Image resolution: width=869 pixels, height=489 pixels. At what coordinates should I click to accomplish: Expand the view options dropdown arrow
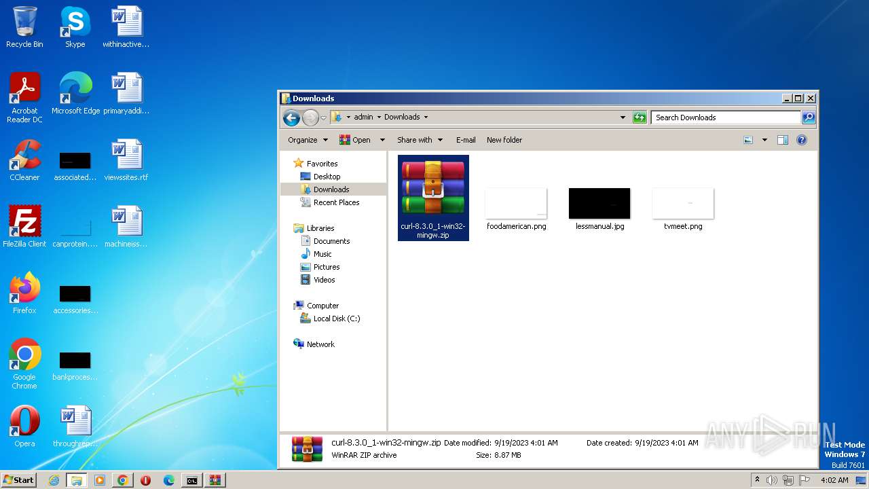click(x=764, y=140)
